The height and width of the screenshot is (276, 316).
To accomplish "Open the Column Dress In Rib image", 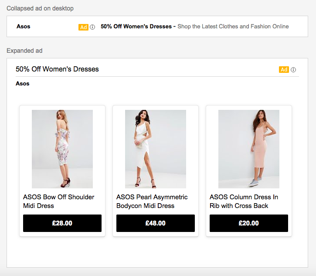I will point(249,149).
